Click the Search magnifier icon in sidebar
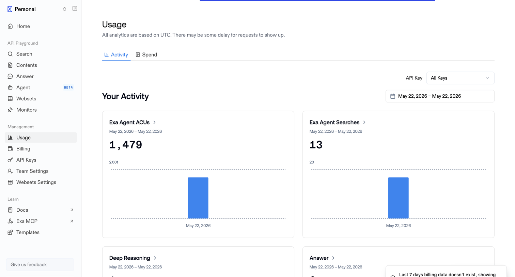Viewport: 515px width, 277px height. (x=10, y=54)
